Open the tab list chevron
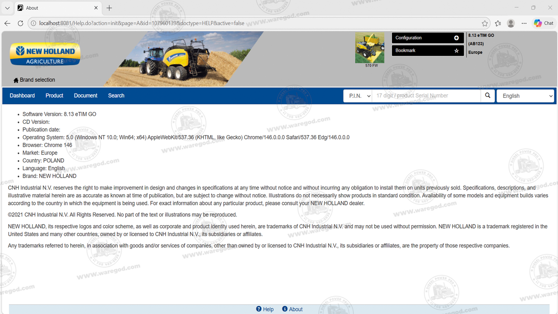 [7, 8]
